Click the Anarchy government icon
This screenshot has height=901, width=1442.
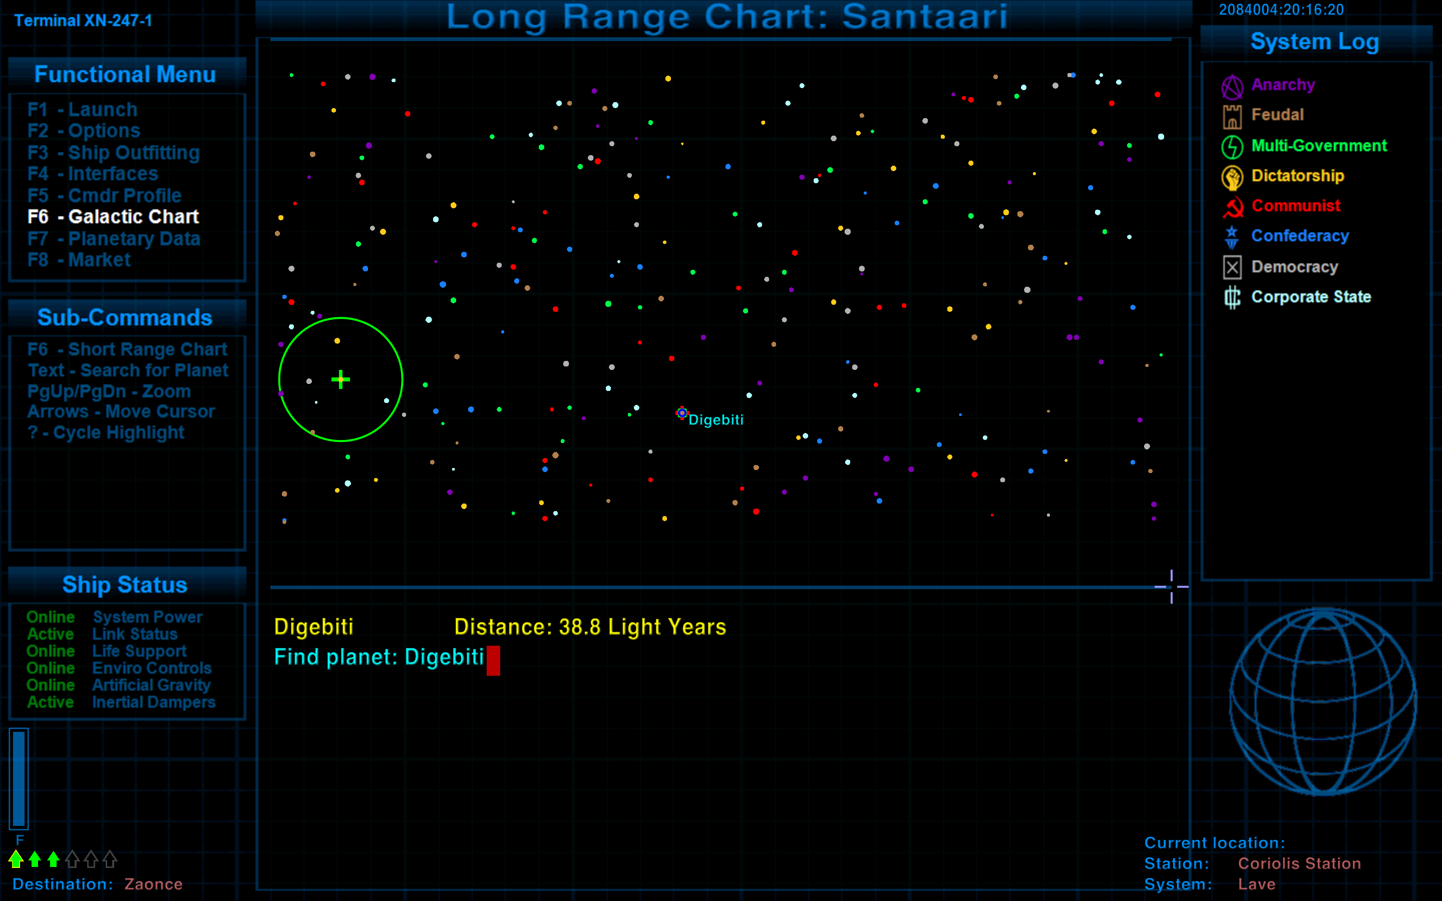coord(1232,87)
